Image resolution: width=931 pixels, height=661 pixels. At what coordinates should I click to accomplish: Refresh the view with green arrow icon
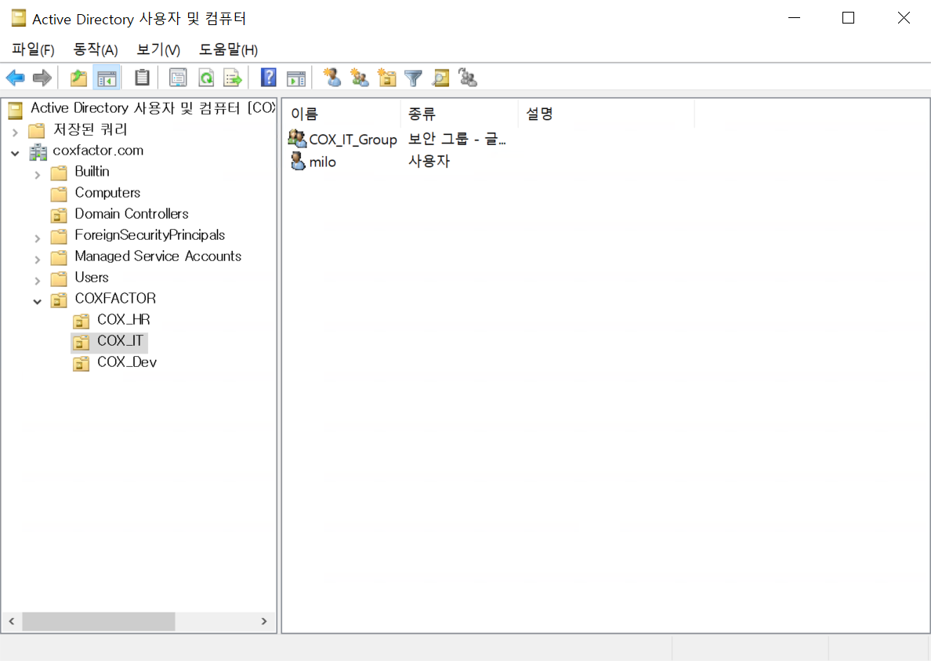(x=206, y=77)
